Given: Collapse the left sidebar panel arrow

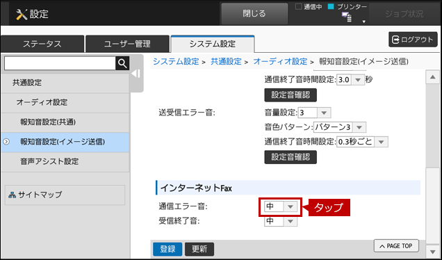Looking at the screenshot, I should (136, 74).
